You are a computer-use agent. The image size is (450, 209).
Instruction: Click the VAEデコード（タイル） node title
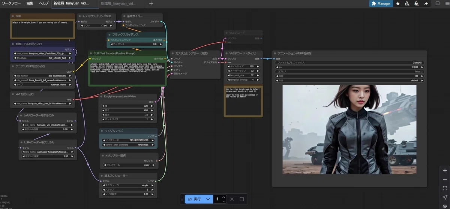click(x=242, y=53)
